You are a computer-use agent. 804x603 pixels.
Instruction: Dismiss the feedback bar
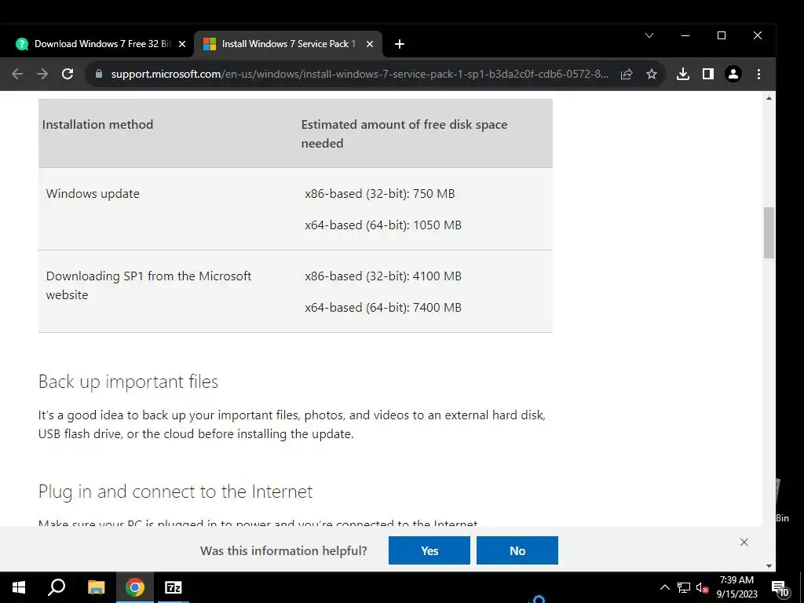[744, 542]
